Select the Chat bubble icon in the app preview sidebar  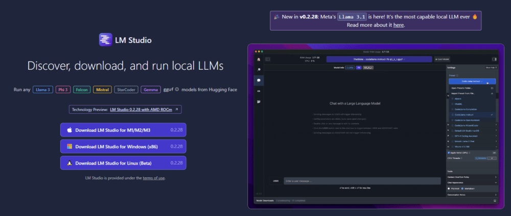coord(259,80)
